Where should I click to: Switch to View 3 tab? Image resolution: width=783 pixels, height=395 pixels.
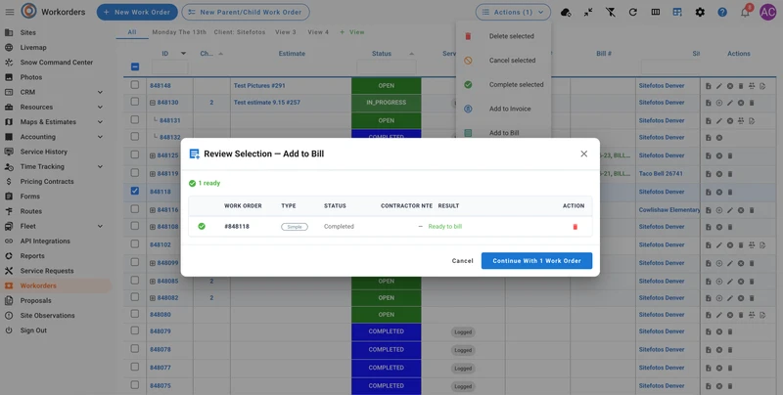pyautogui.click(x=286, y=32)
